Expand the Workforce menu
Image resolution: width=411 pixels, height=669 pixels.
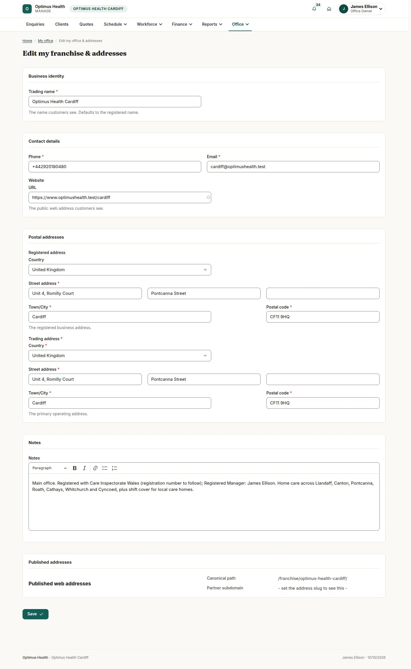pos(150,24)
